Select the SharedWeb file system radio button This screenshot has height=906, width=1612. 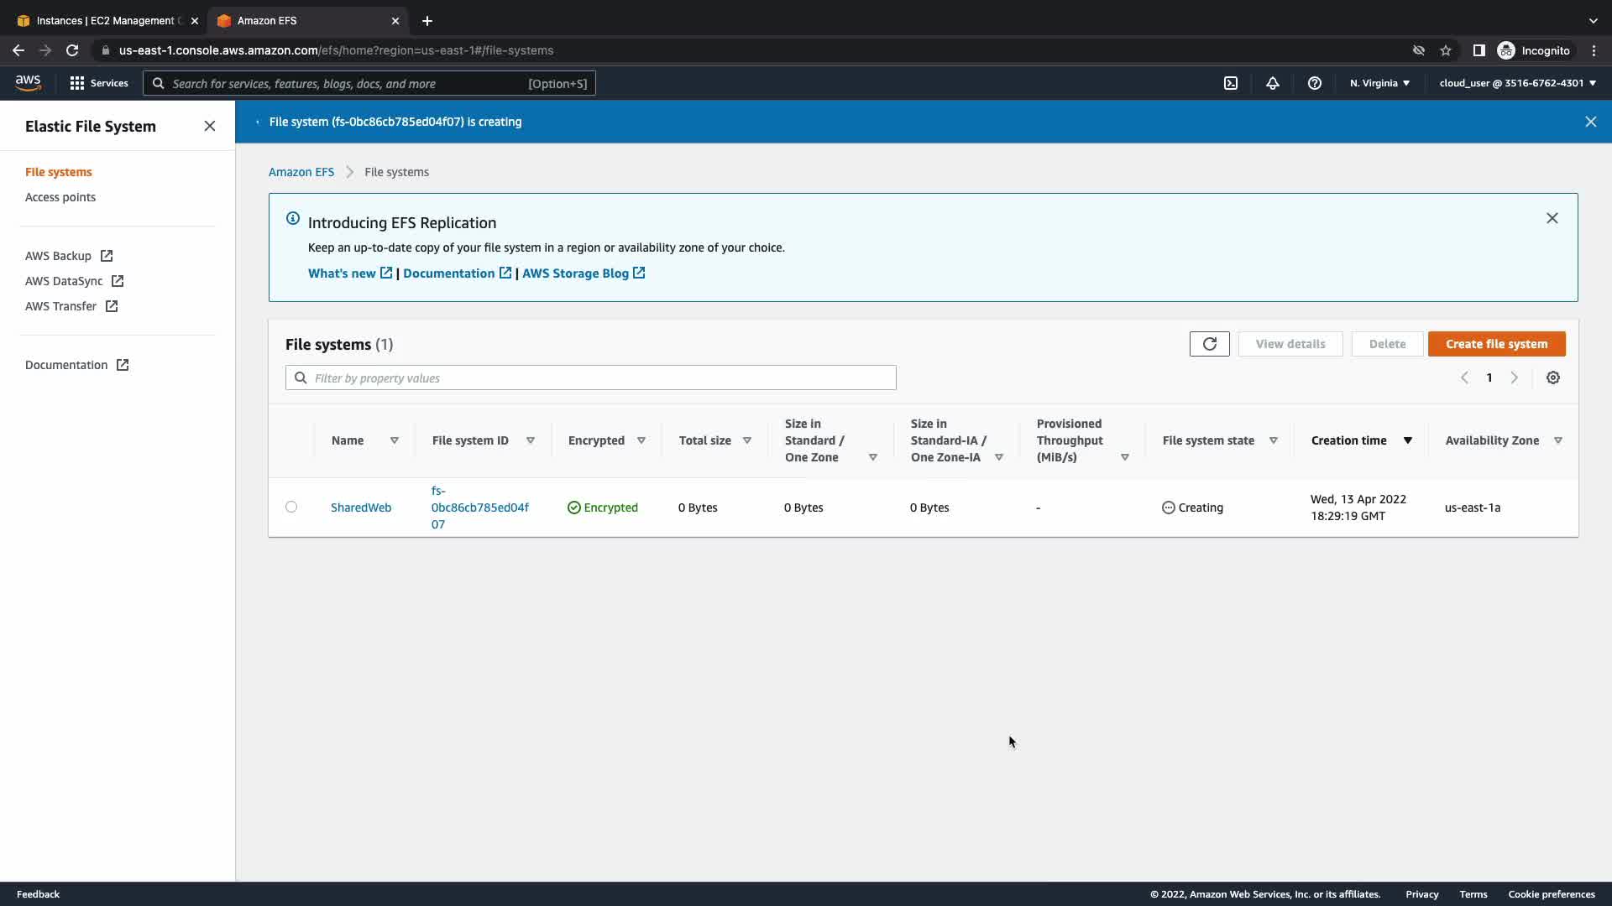pos(291,507)
